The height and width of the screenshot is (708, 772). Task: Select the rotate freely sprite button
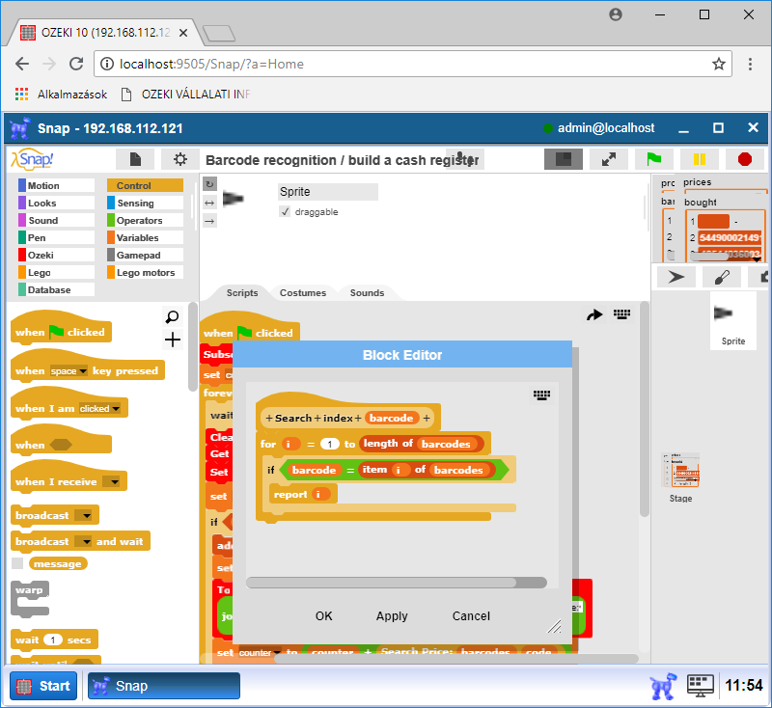point(209,184)
